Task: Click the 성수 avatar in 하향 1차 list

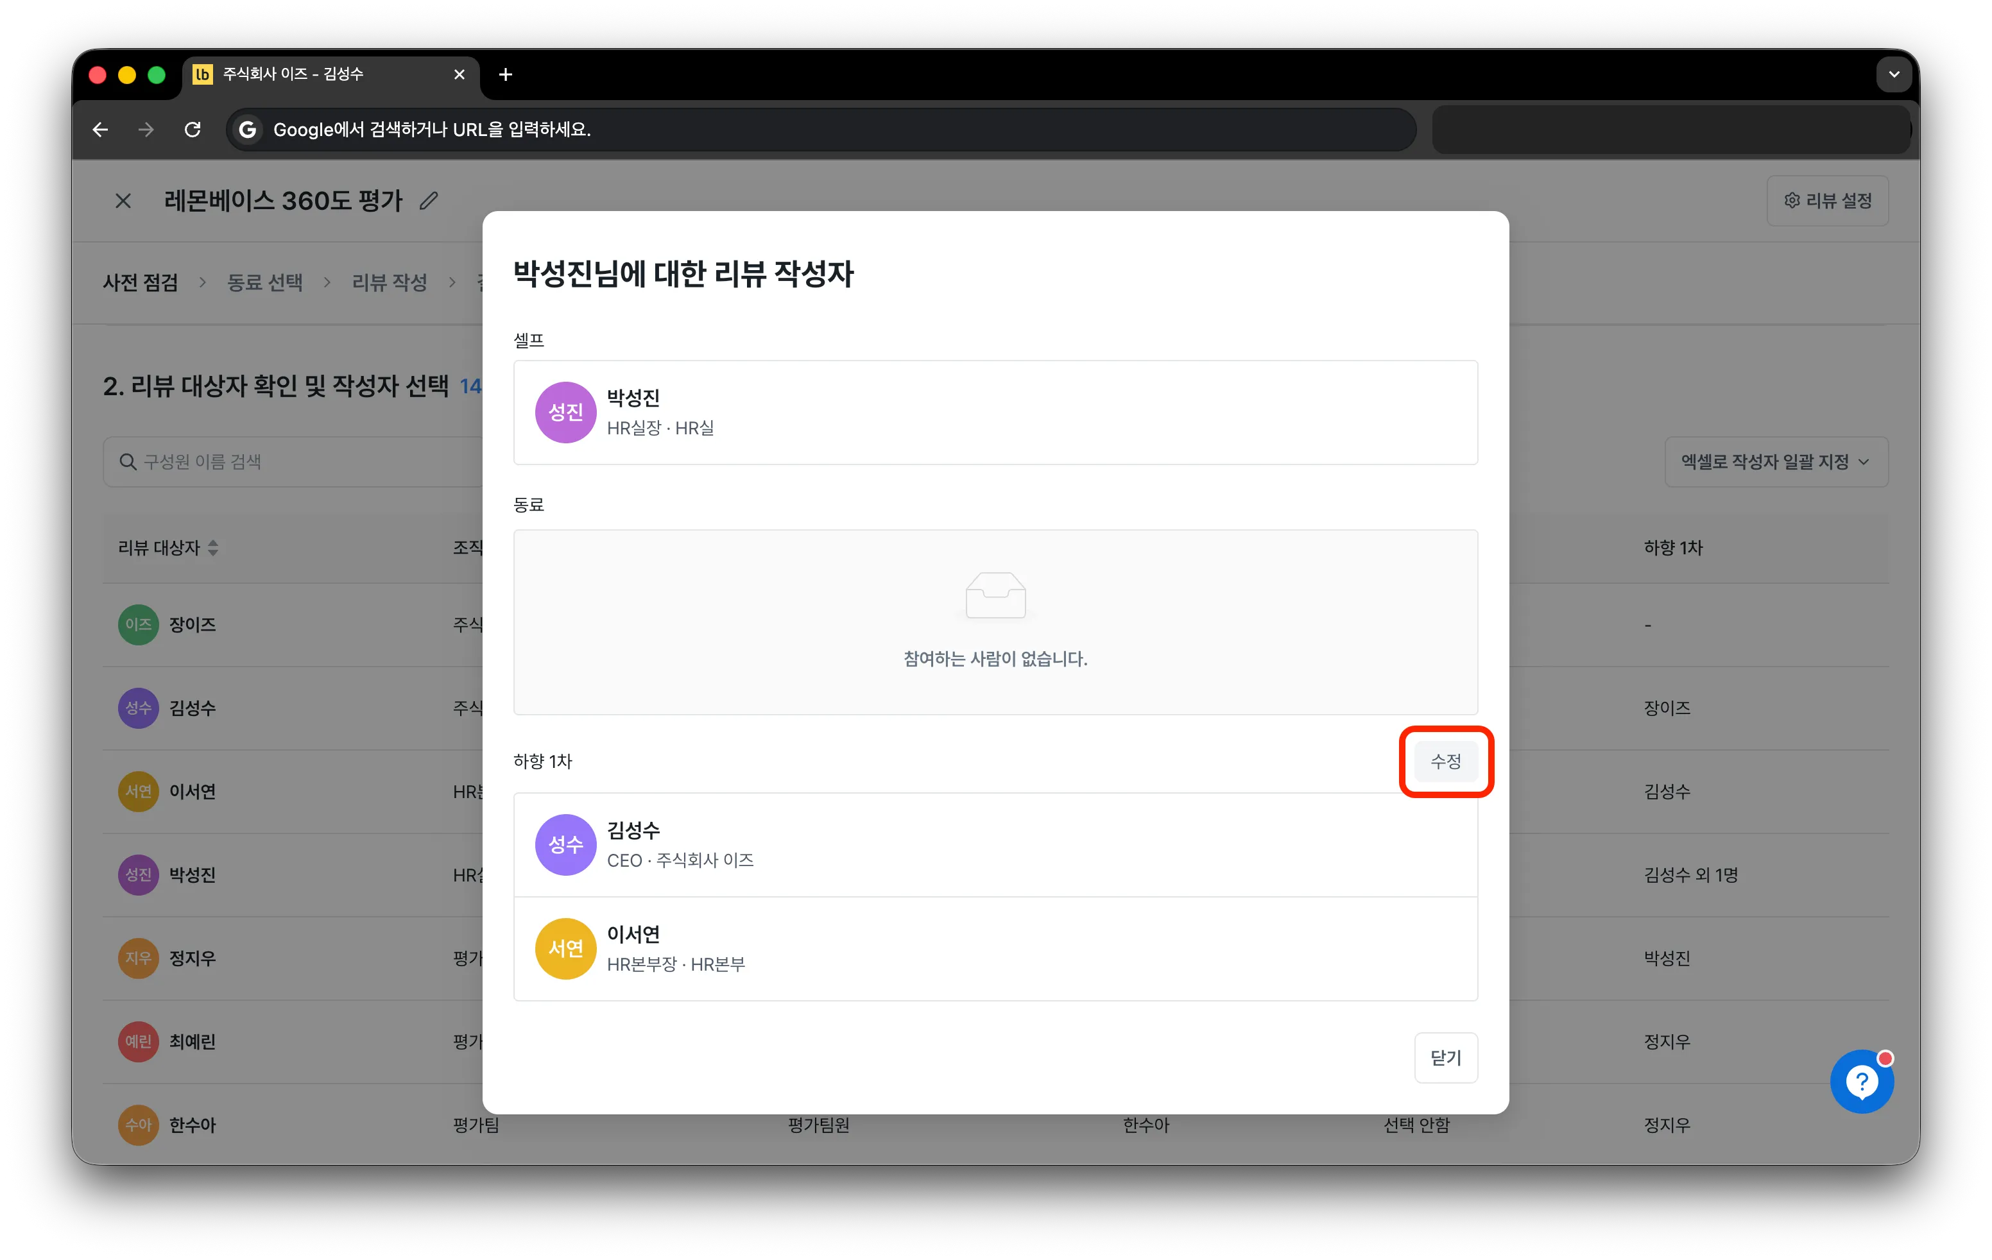Action: click(x=566, y=844)
